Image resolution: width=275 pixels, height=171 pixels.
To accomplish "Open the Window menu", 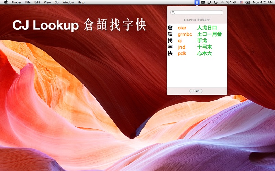I will coord(68,2).
